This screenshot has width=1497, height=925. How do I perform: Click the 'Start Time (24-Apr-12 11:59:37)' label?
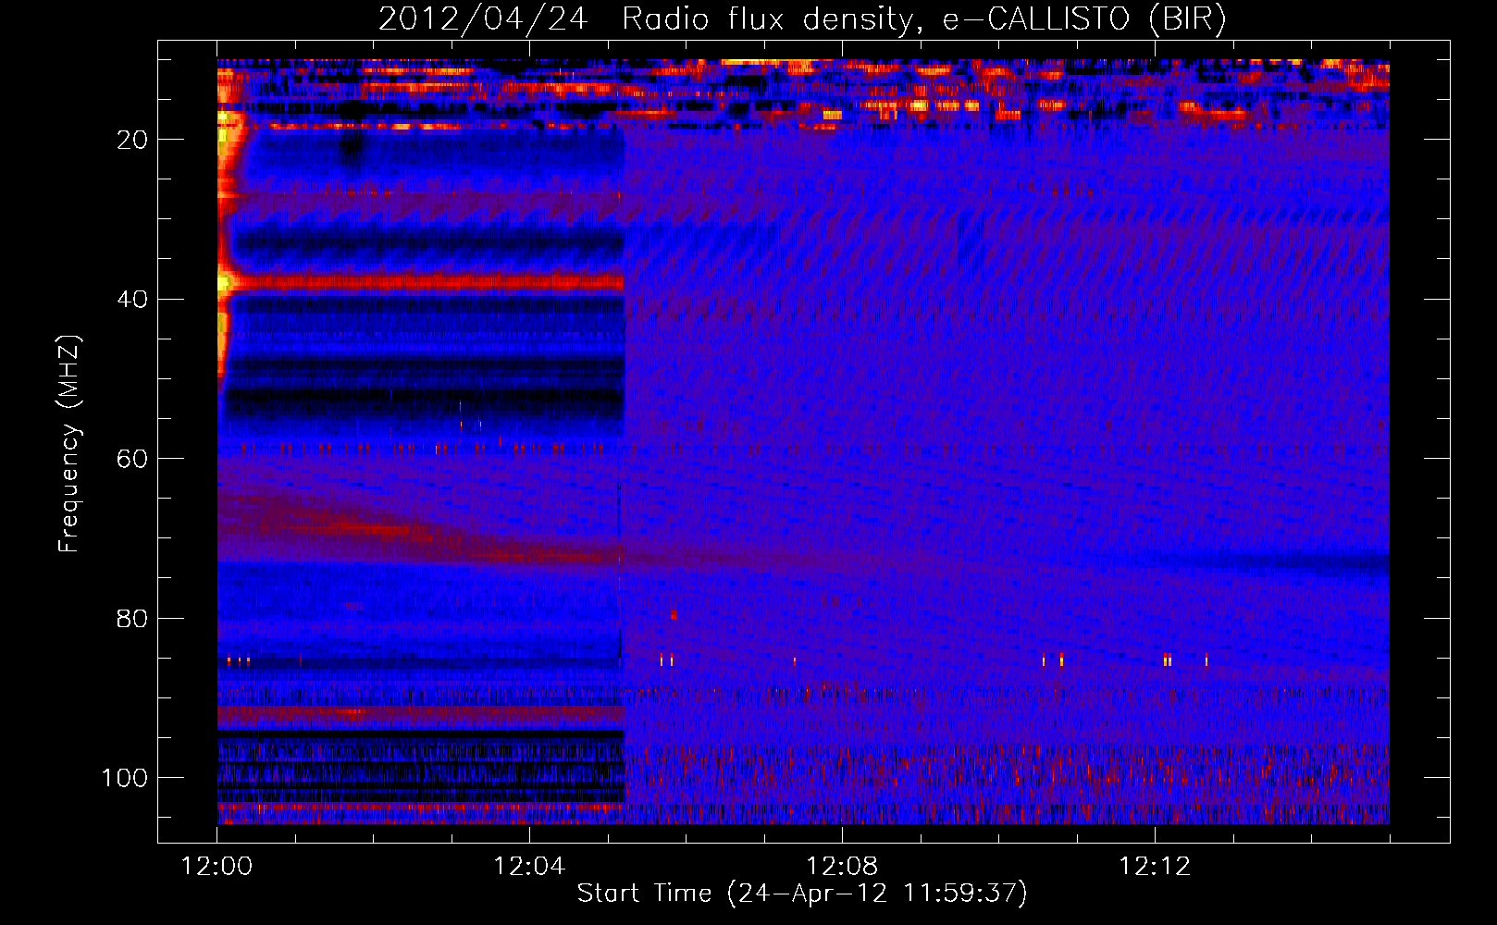click(802, 894)
